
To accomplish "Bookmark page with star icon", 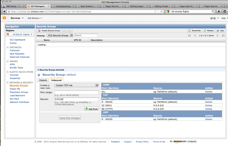I will coord(155,12).
